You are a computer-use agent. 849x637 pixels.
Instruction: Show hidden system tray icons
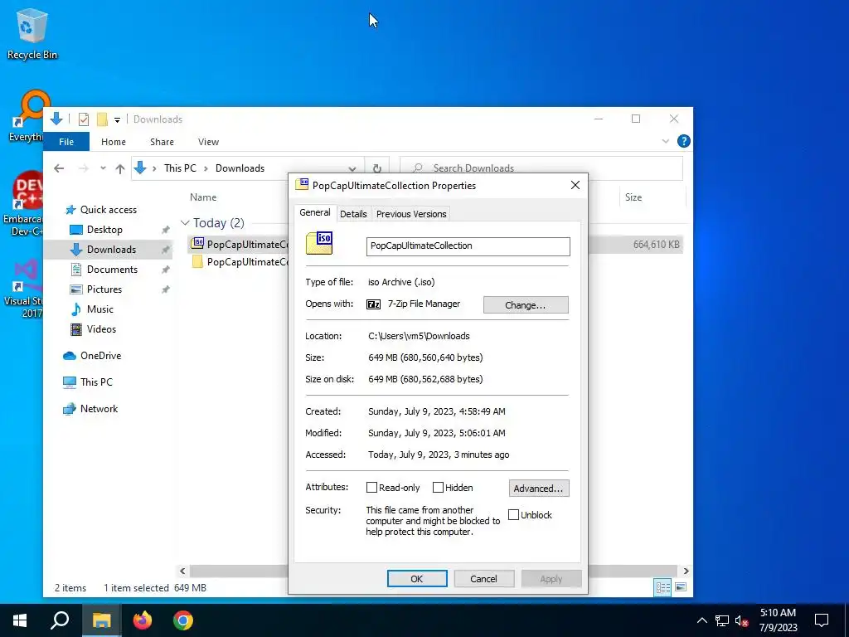click(x=701, y=620)
